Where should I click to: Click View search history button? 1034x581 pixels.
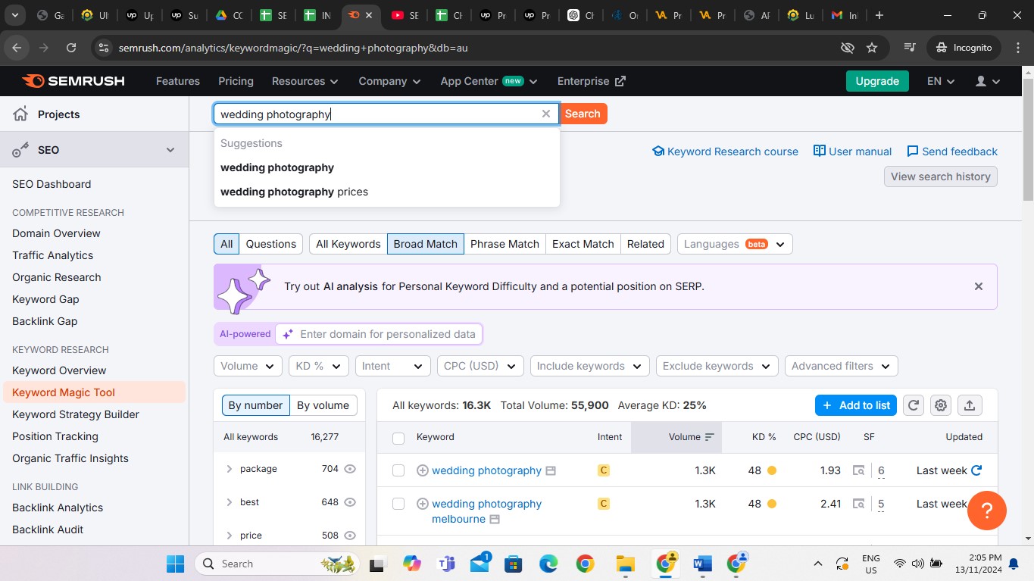(x=941, y=176)
